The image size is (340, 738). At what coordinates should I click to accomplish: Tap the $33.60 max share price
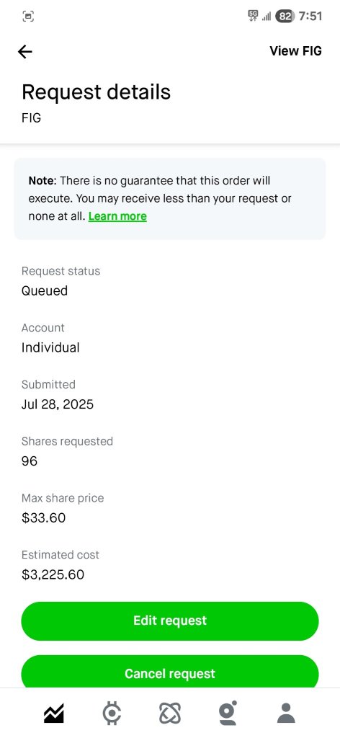coord(44,518)
